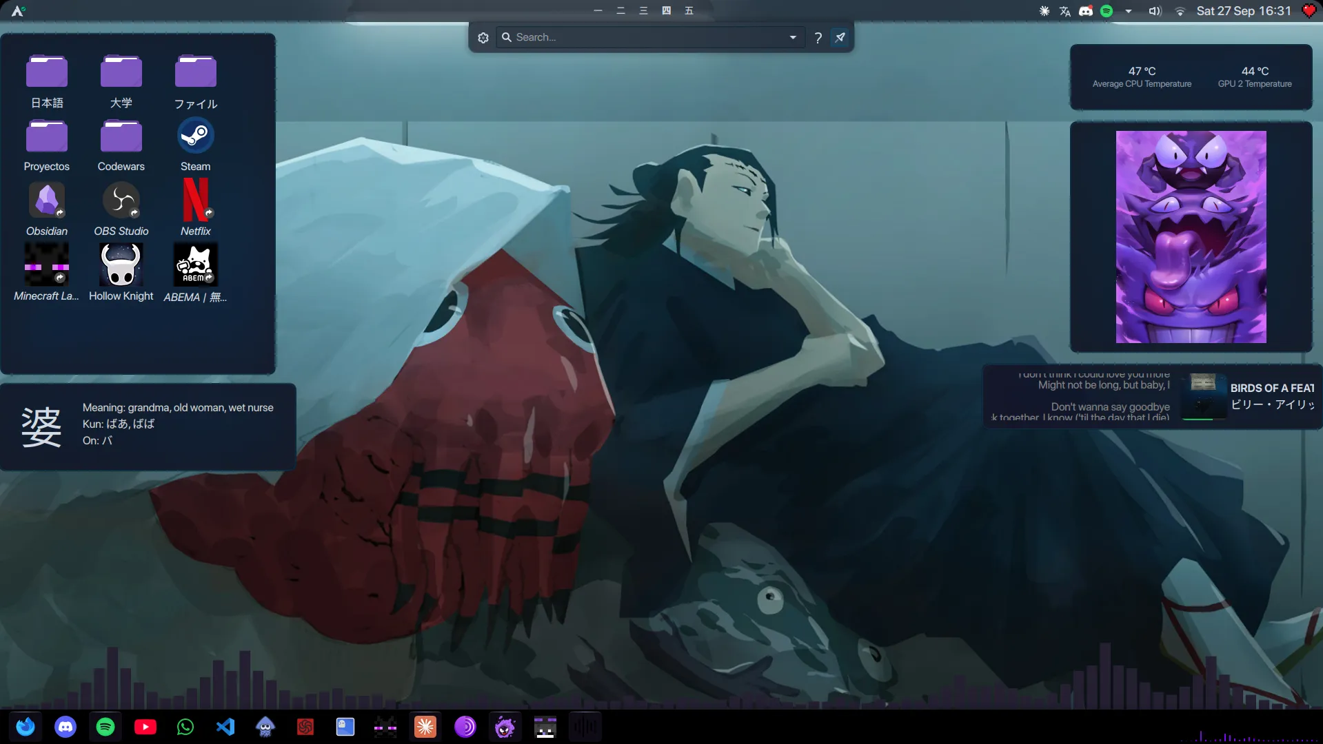Launch OBS Studio desktop shortcut
Screen dimensions: 1323x744
point(121,200)
